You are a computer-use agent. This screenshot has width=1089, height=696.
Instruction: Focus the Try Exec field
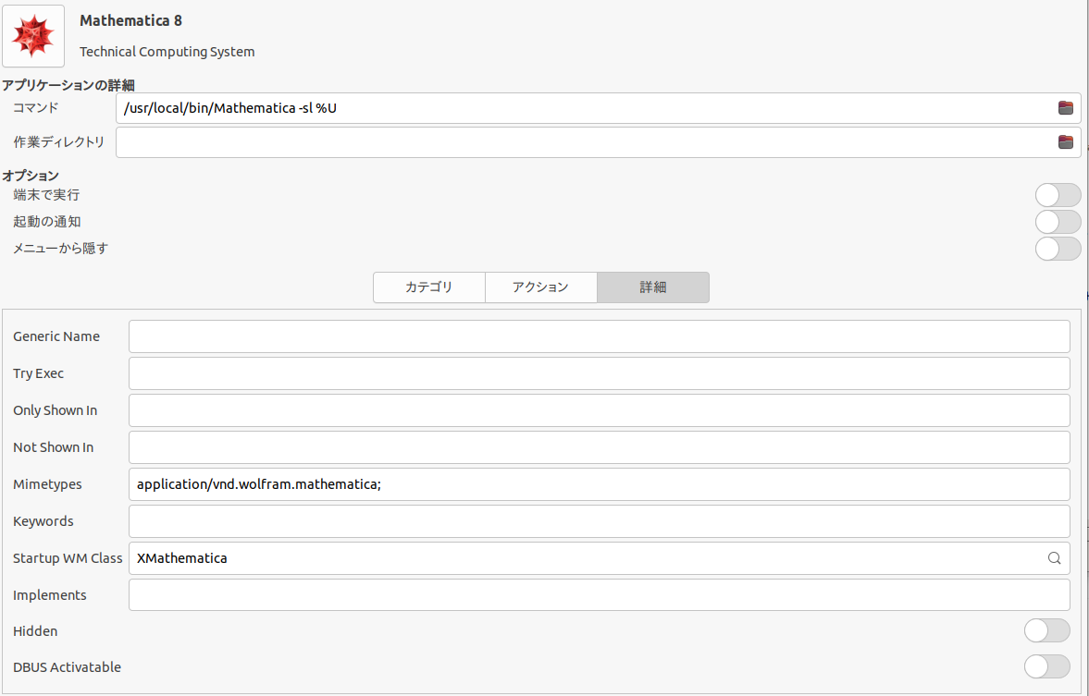point(600,373)
